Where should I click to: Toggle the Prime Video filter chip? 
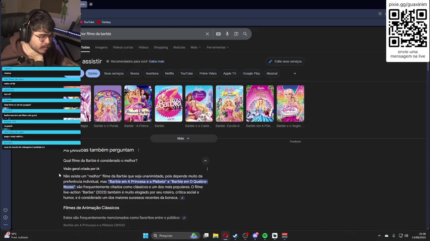(x=208, y=74)
